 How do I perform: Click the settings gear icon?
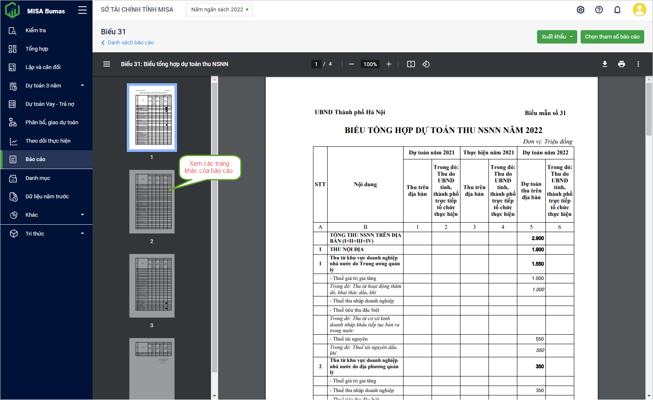point(580,10)
